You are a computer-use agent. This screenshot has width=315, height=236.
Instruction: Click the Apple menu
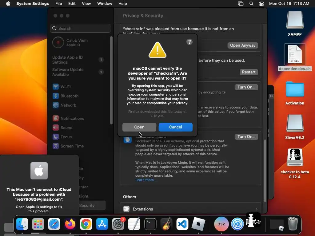pos(8,3)
